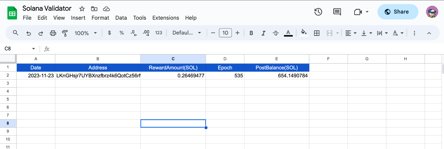Open the Format menu
This screenshot has width=444, height=149.
click(x=100, y=18)
